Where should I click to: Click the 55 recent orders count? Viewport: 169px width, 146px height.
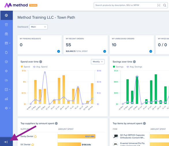coord(68,45)
